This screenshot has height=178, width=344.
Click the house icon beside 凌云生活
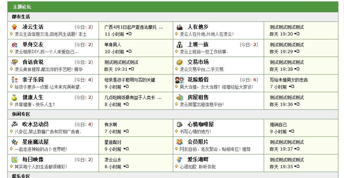14,27
